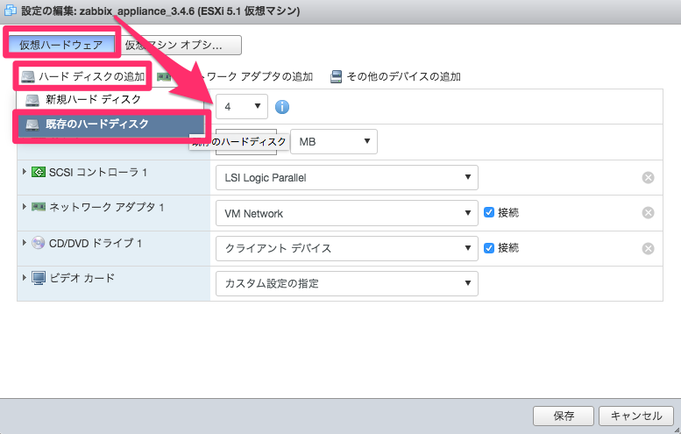Choose 既存のハードディスク from the menu
Viewport: 681px width, 434px height.
(x=110, y=125)
